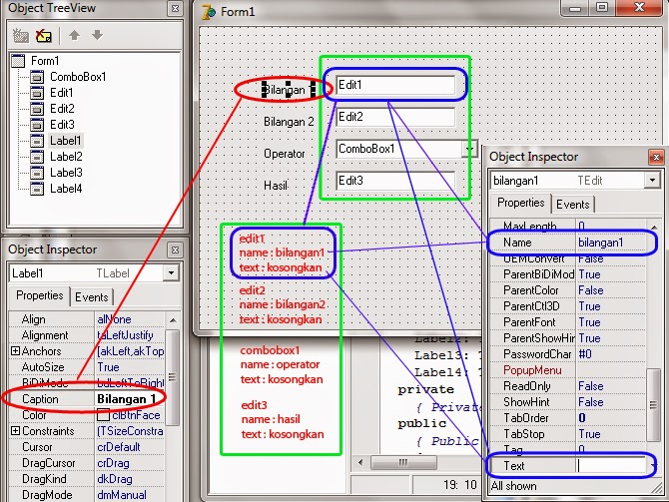Click the code editor horizontal scrollbar left arrow

coord(360,462)
